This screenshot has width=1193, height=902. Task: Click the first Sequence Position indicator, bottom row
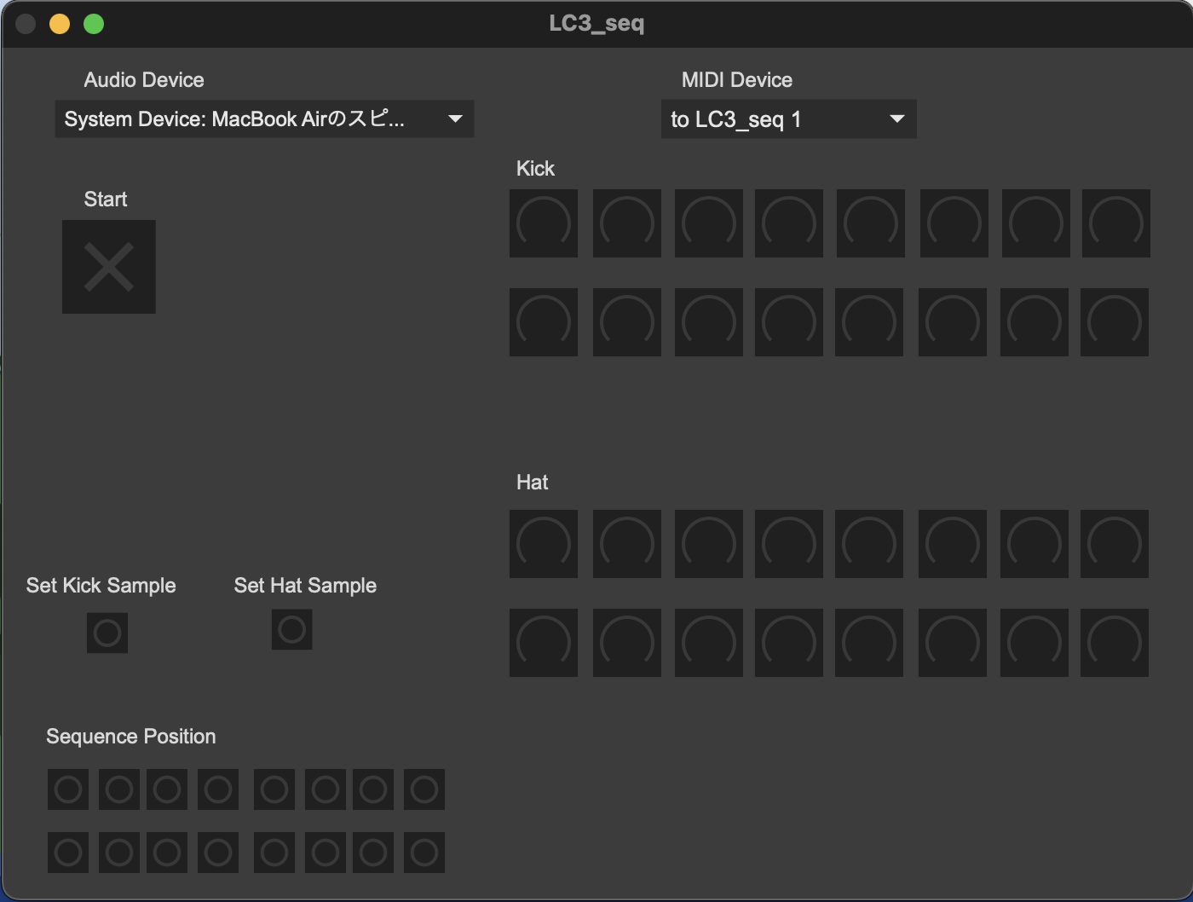(68, 853)
